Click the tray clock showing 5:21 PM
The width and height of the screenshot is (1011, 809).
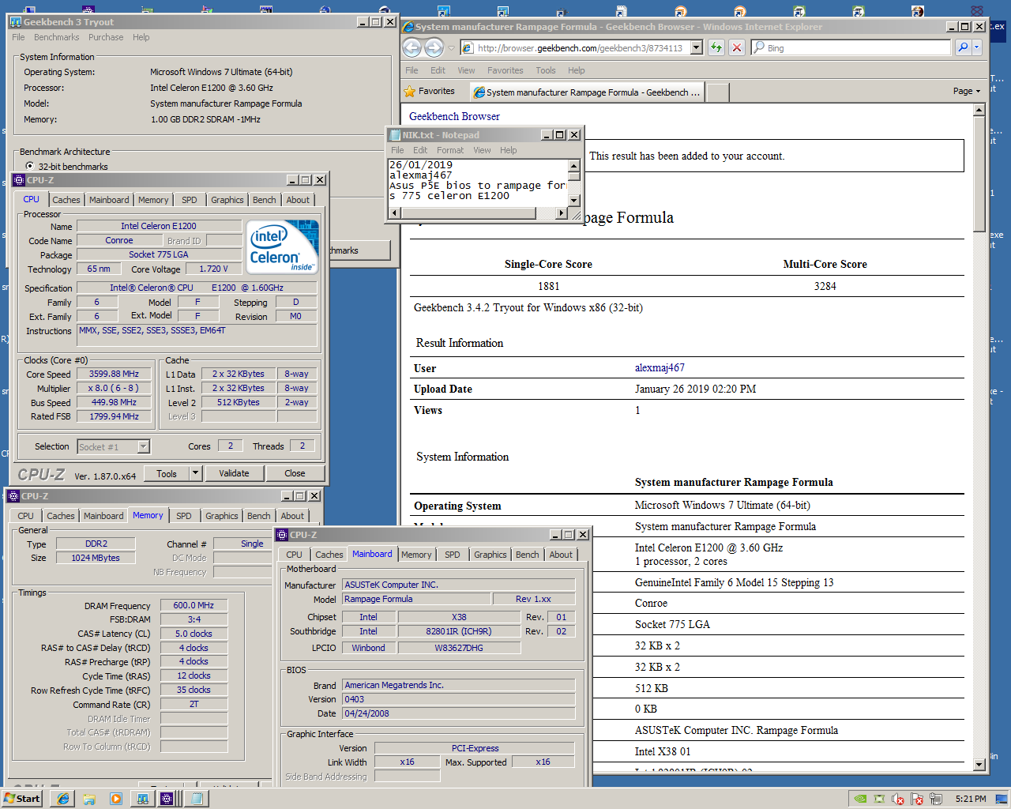(970, 799)
